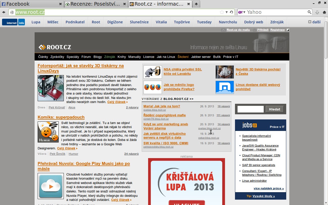The image size is (328, 205).
Task: Switch to the Facebook tab
Action: pos(32,4)
